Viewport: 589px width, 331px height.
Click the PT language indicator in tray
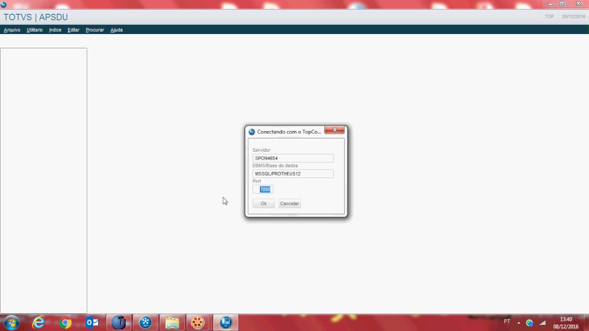(x=507, y=322)
